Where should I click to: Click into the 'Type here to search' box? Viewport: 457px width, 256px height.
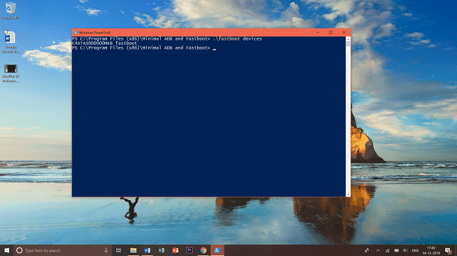(63, 251)
